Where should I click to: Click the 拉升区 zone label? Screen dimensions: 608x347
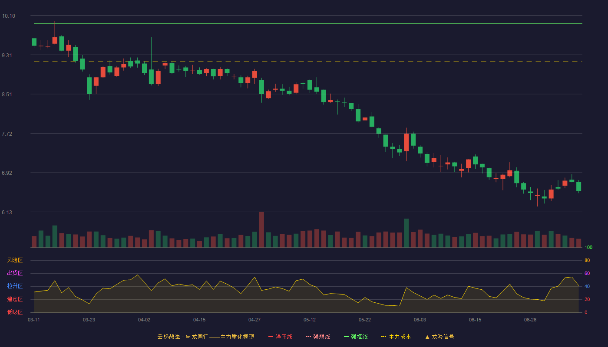point(15,286)
